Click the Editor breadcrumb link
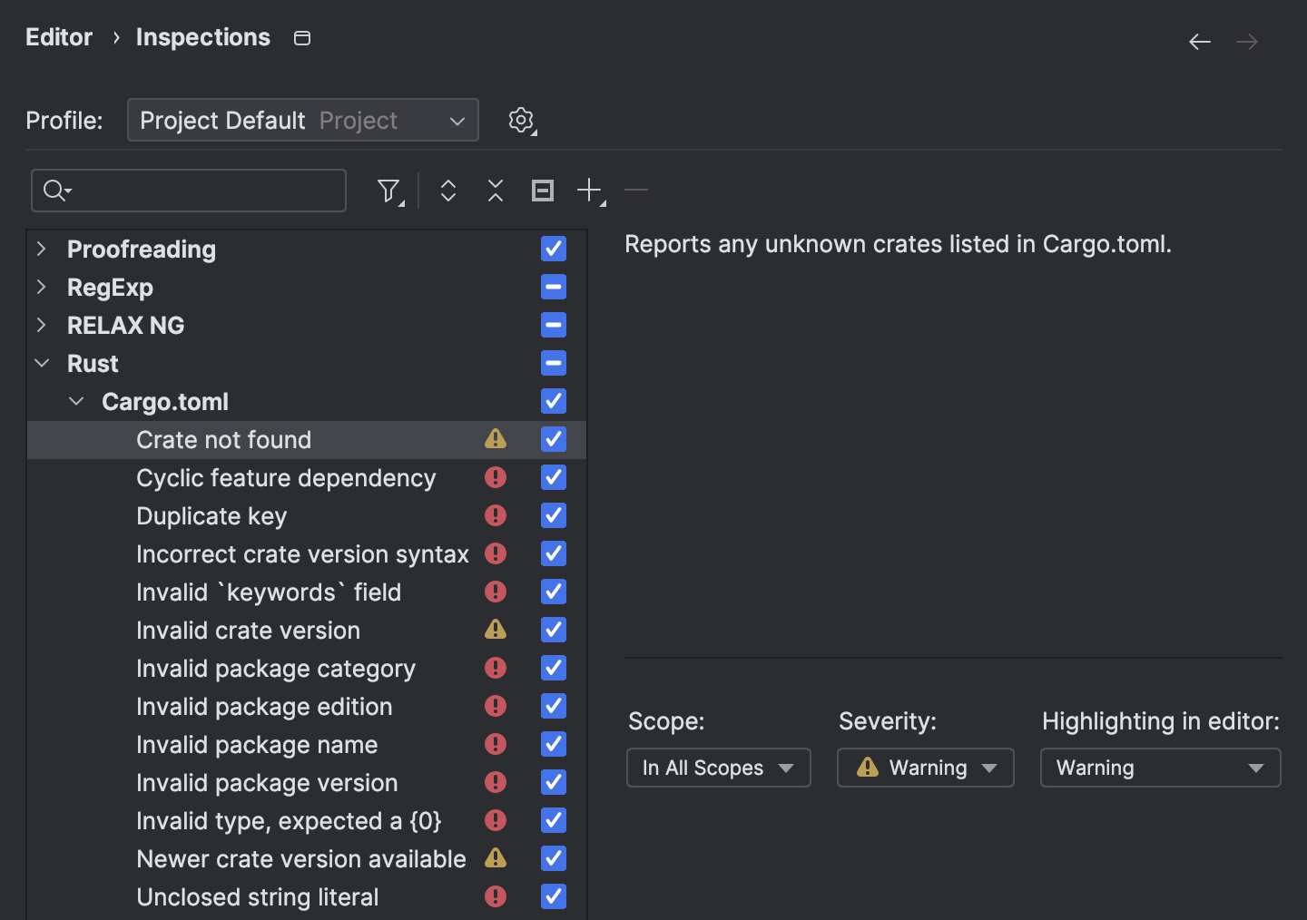The image size is (1307, 920). click(x=59, y=37)
